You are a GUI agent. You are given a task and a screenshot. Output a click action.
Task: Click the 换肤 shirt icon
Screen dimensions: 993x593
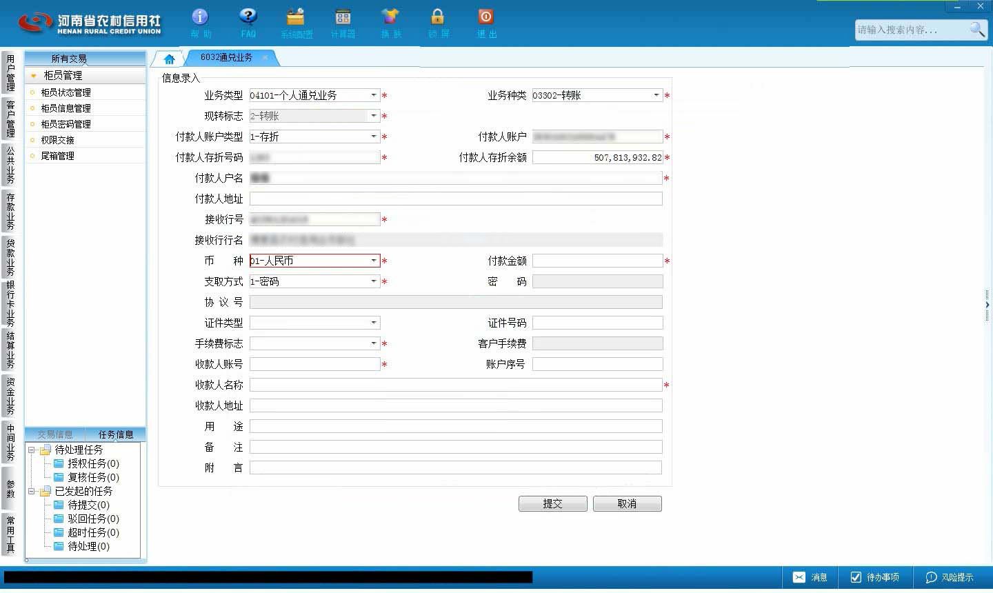click(390, 17)
